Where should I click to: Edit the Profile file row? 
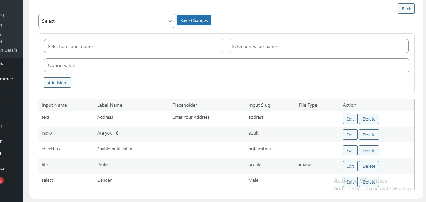[350, 166]
